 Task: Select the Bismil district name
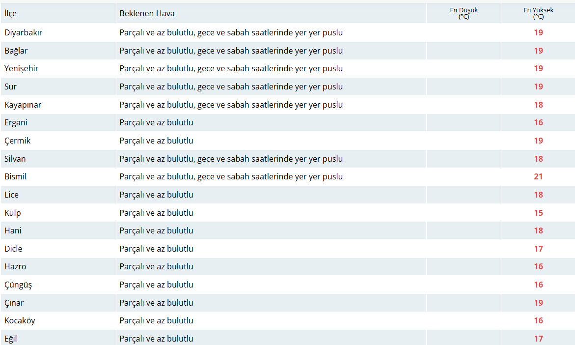pos(15,176)
